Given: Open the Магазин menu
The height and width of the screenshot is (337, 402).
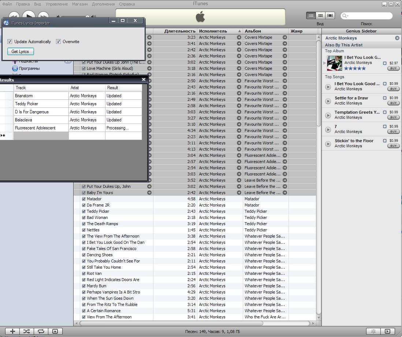Looking at the screenshot, I should [79, 4].
